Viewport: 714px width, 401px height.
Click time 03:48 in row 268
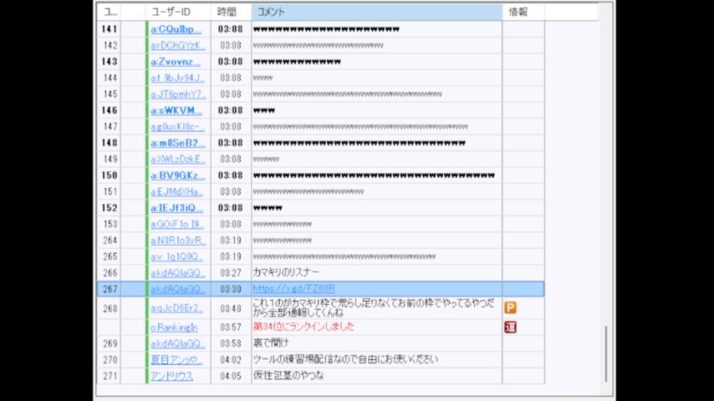(231, 308)
